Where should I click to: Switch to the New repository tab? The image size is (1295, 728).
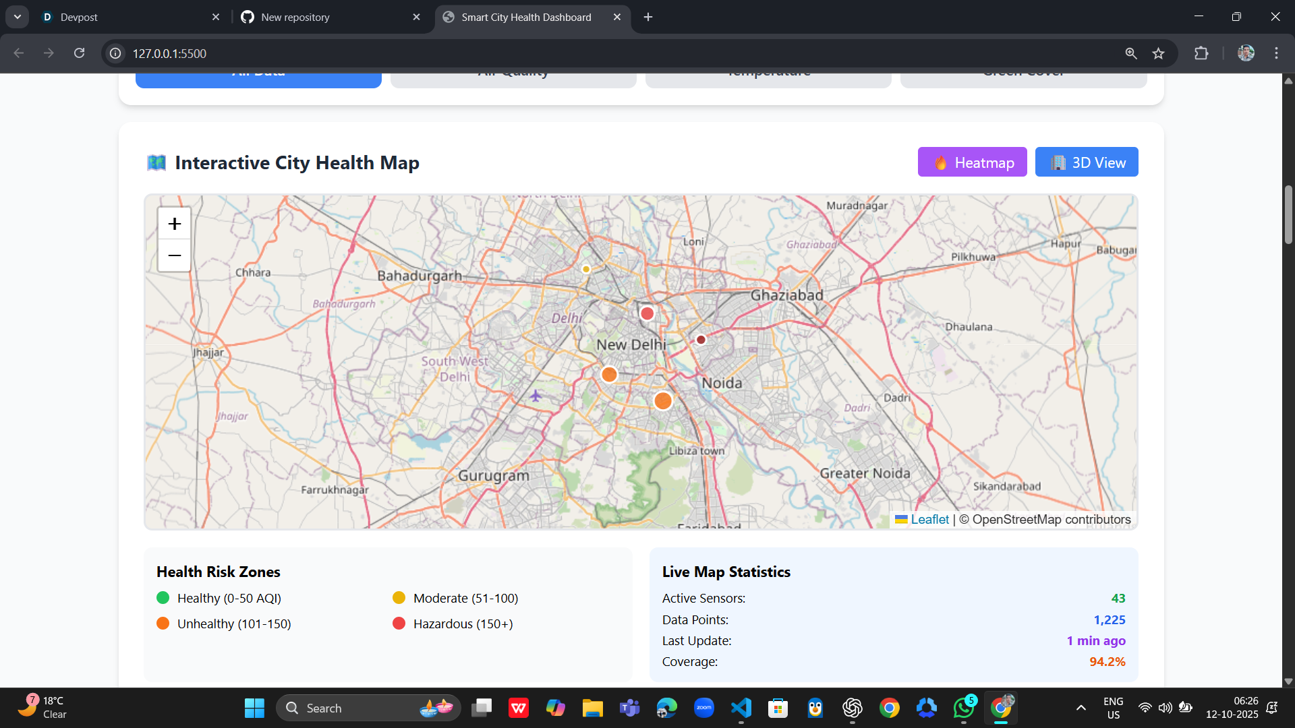324,17
